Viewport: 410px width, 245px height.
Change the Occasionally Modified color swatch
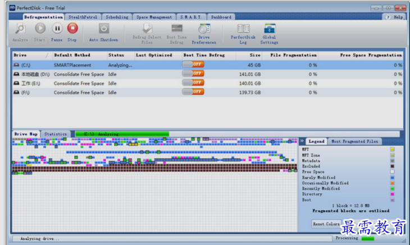[x=392, y=183]
